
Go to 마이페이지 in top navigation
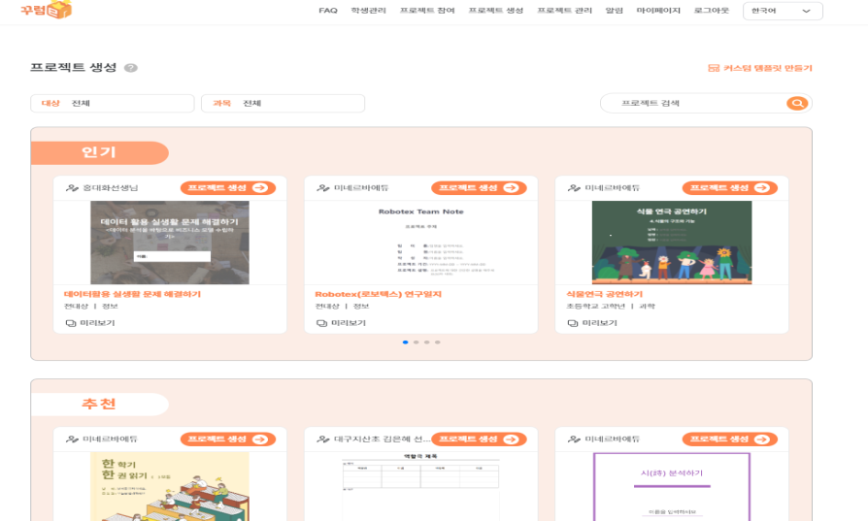[x=658, y=11]
